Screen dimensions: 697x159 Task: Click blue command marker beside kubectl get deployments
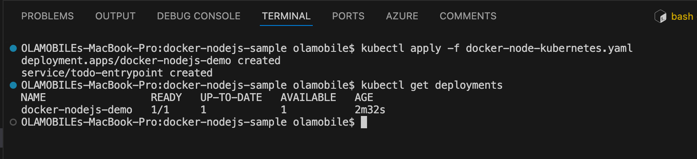pos(13,85)
